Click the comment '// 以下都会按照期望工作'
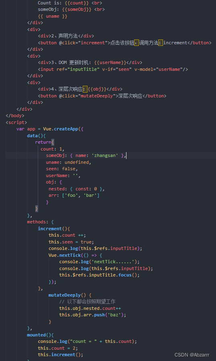 click(87, 301)
